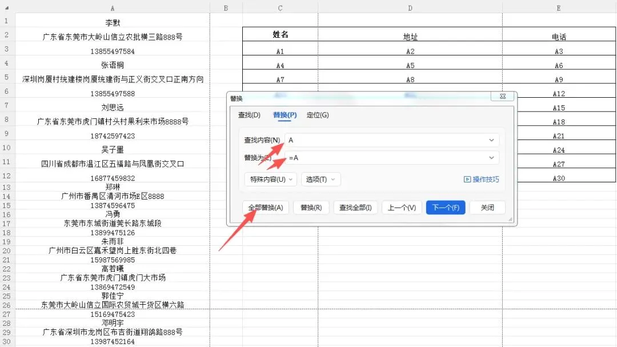Screen dimensions: 617x347
Task: Click cell containing 吴子墨
Action: coord(113,150)
